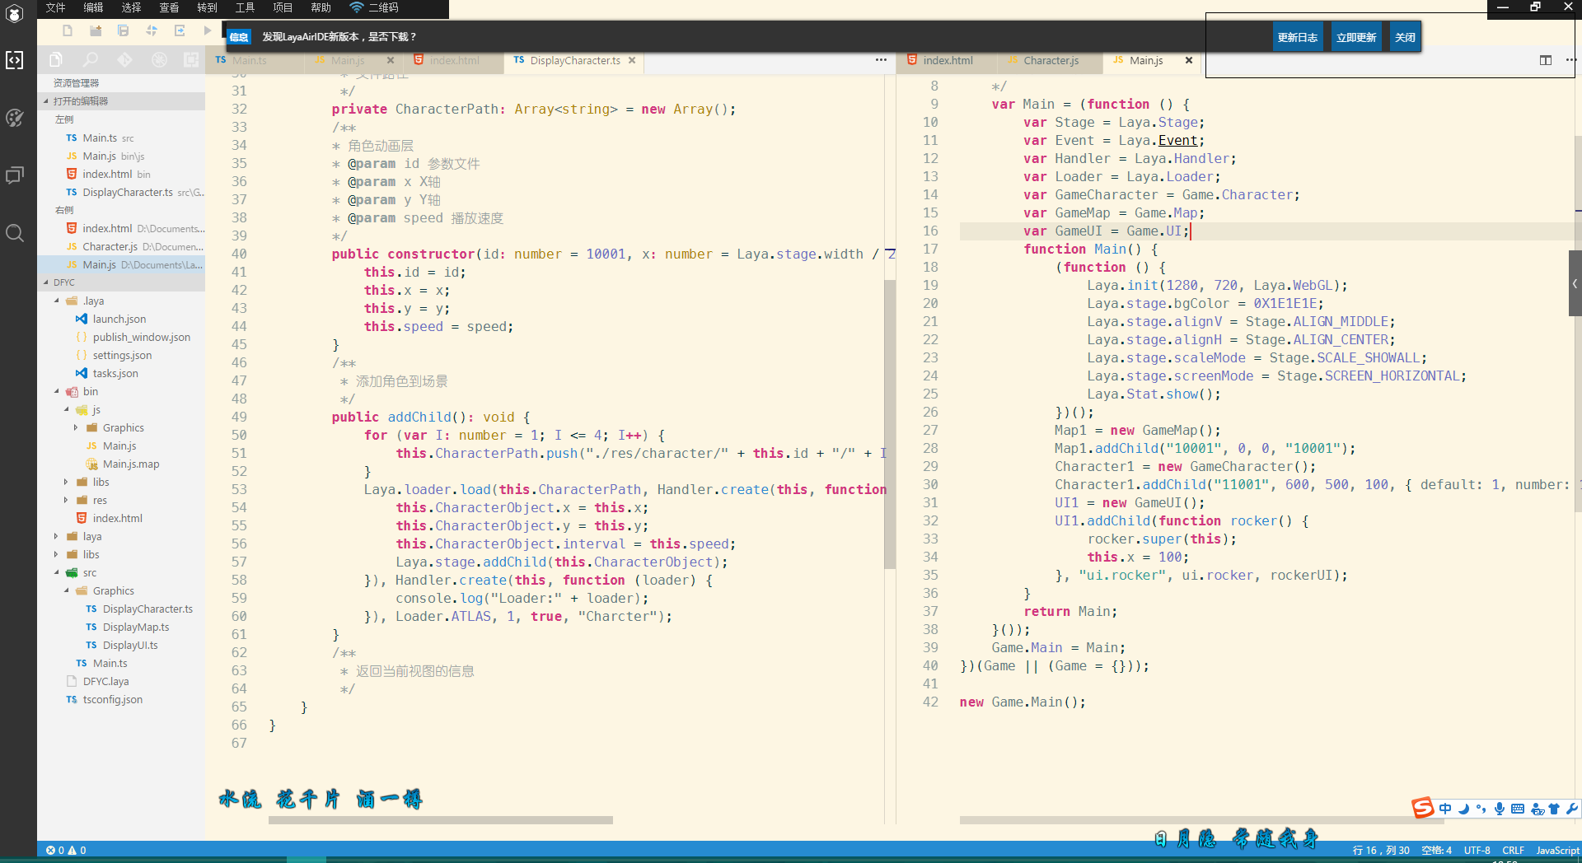Image resolution: width=1582 pixels, height=863 pixels.
Task: Click the run/play icon in the toolbar
Action: [208, 31]
